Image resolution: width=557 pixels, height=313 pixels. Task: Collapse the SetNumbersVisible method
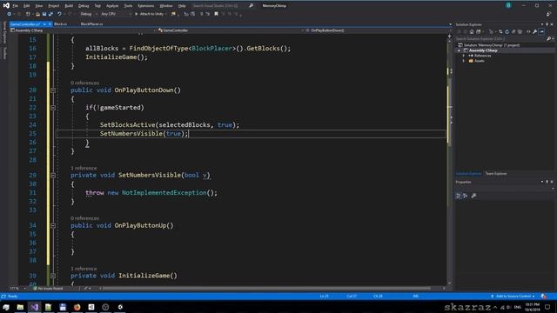[x=53, y=176]
